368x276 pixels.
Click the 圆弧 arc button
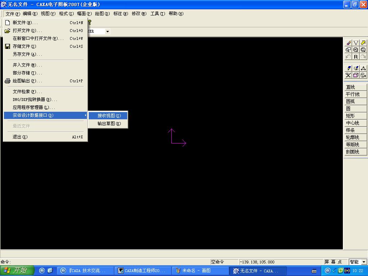click(355, 102)
